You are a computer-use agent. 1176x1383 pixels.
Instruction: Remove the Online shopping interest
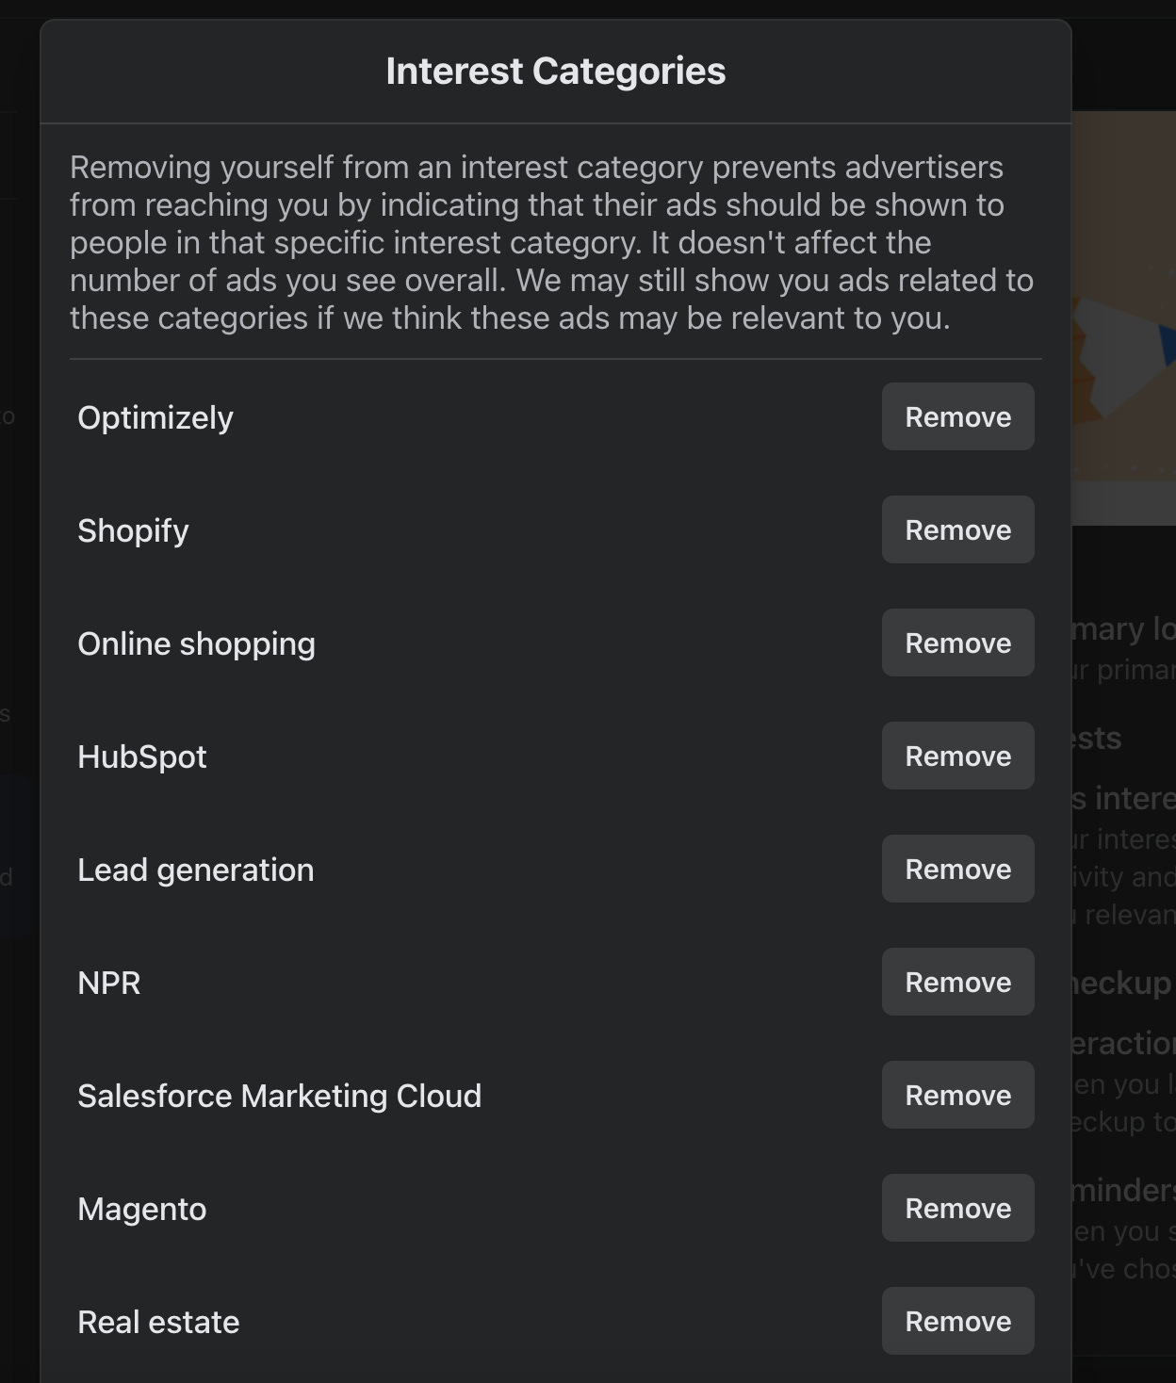957,643
